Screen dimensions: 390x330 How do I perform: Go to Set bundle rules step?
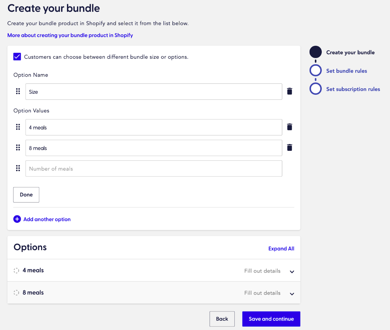click(346, 71)
